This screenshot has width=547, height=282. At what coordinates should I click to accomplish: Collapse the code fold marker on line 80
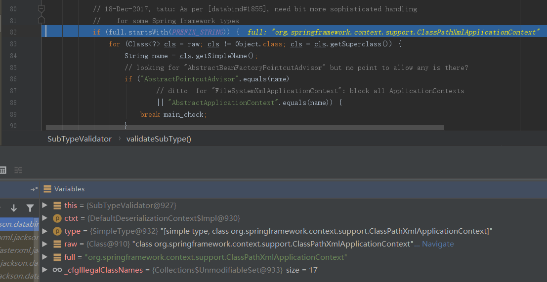point(42,9)
